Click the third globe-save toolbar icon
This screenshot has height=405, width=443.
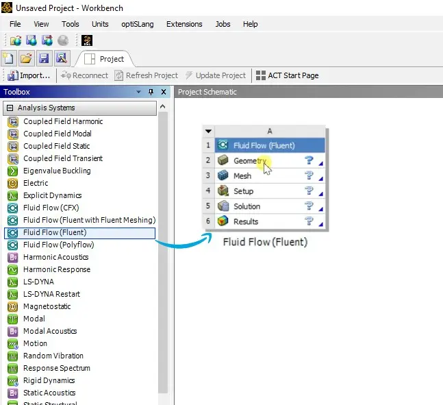click(x=47, y=40)
